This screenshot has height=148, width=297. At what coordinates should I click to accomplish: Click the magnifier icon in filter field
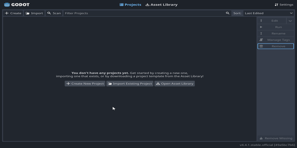[228, 13]
